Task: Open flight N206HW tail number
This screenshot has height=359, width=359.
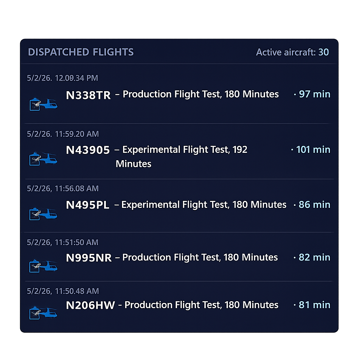Action: pos(90,305)
